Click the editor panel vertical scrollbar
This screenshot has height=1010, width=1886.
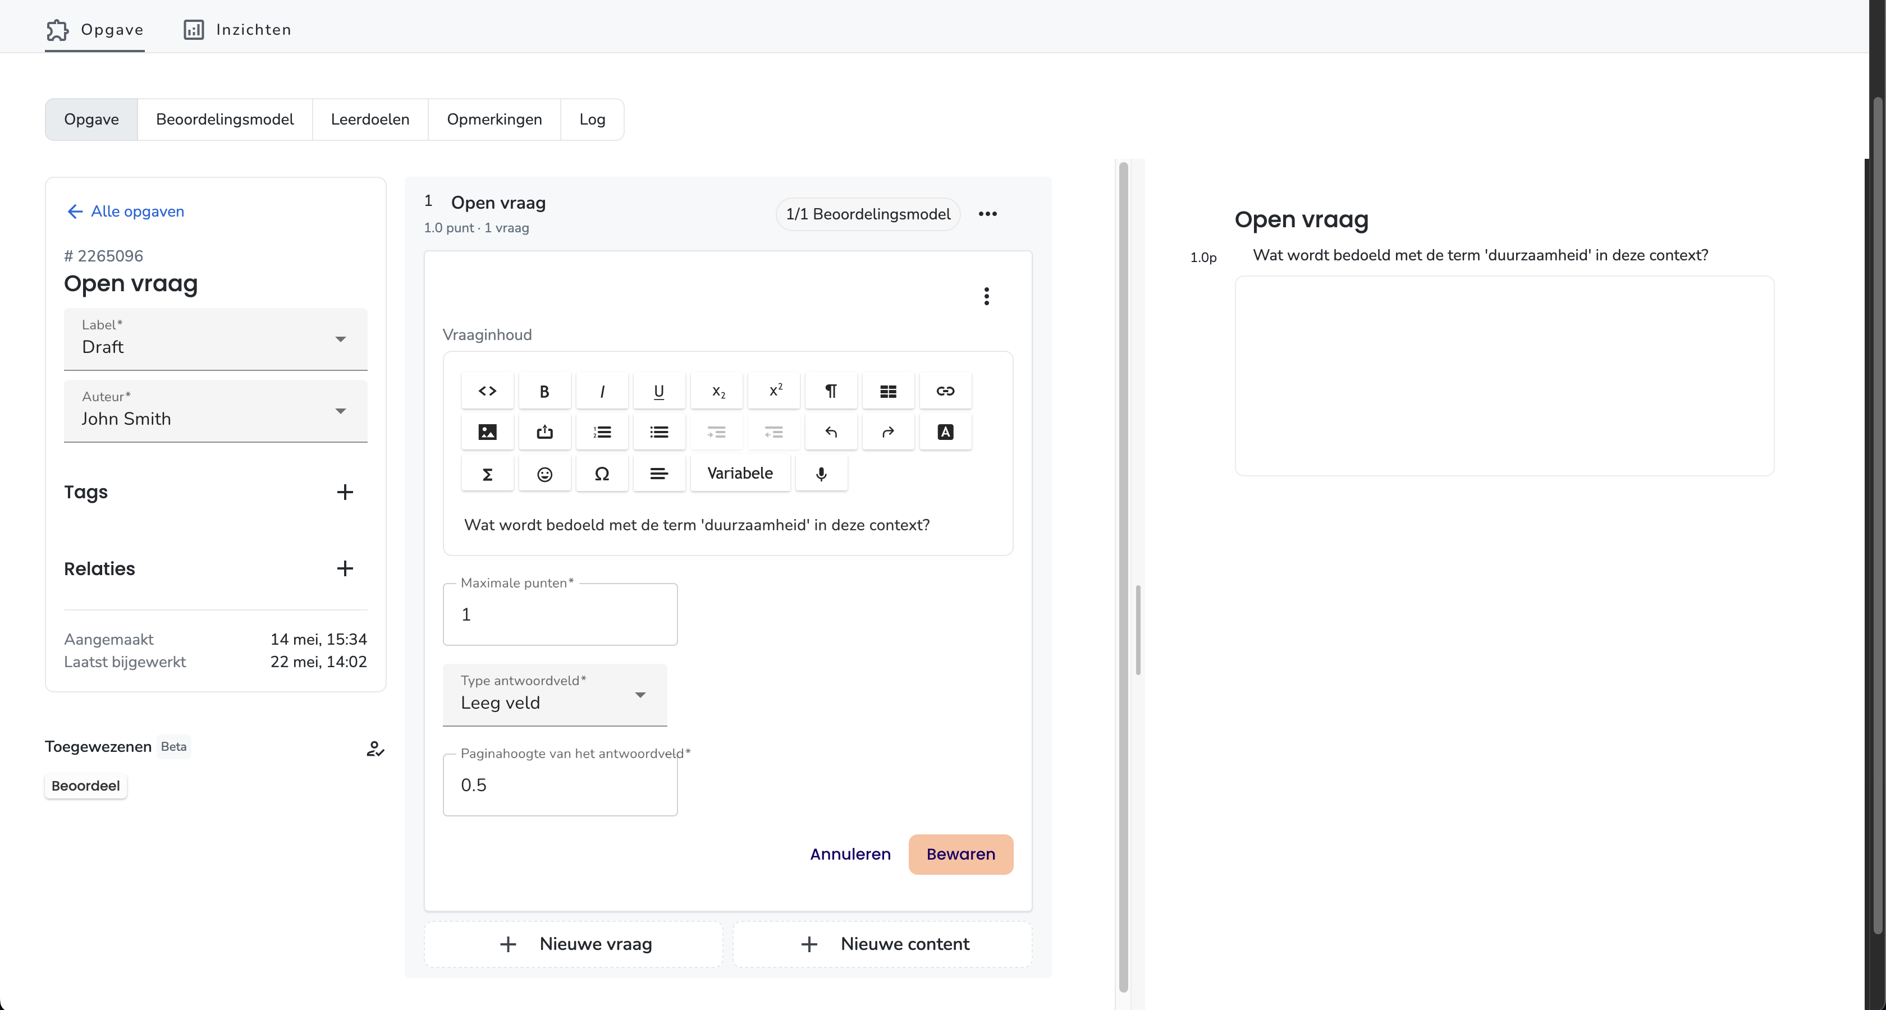point(1124,576)
